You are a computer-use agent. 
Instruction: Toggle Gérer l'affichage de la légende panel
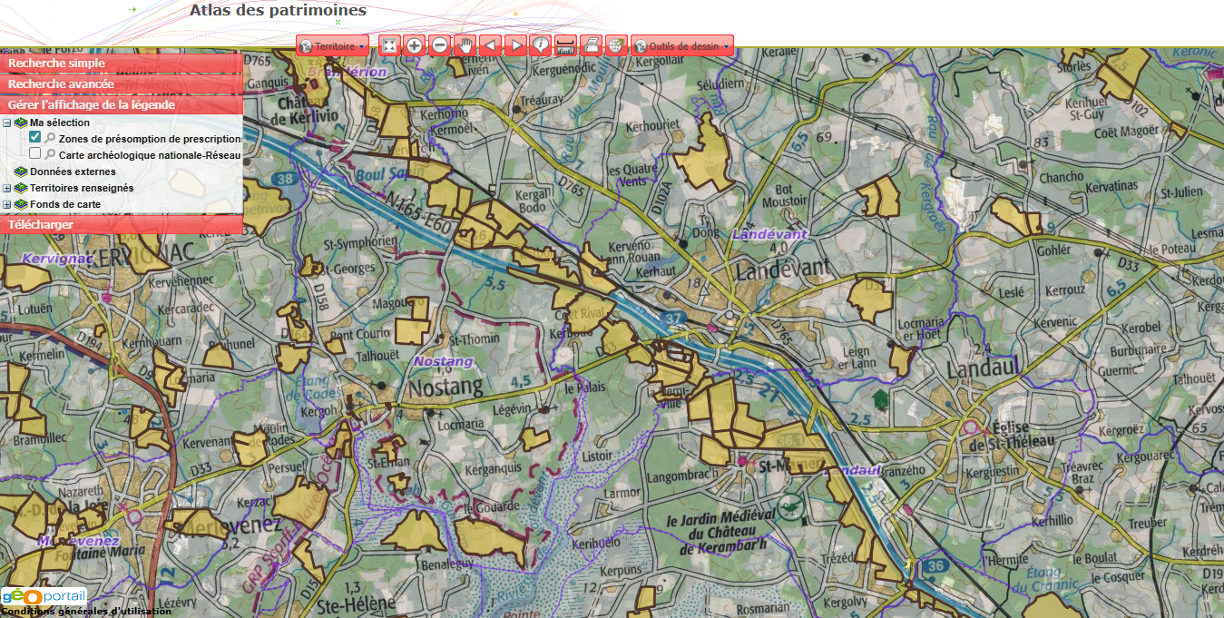click(x=122, y=104)
